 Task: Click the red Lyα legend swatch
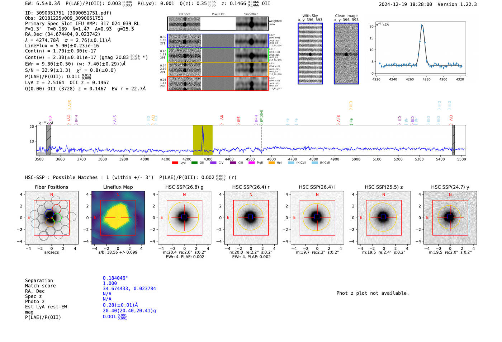(175, 163)
